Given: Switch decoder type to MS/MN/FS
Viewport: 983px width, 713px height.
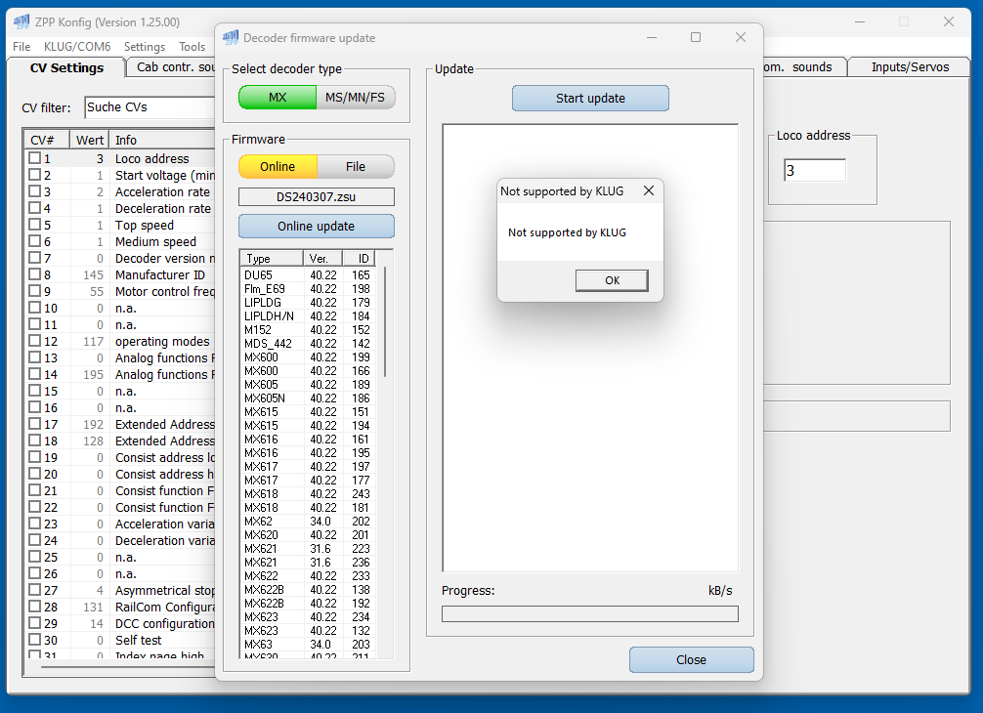Looking at the screenshot, I should 356,98.
